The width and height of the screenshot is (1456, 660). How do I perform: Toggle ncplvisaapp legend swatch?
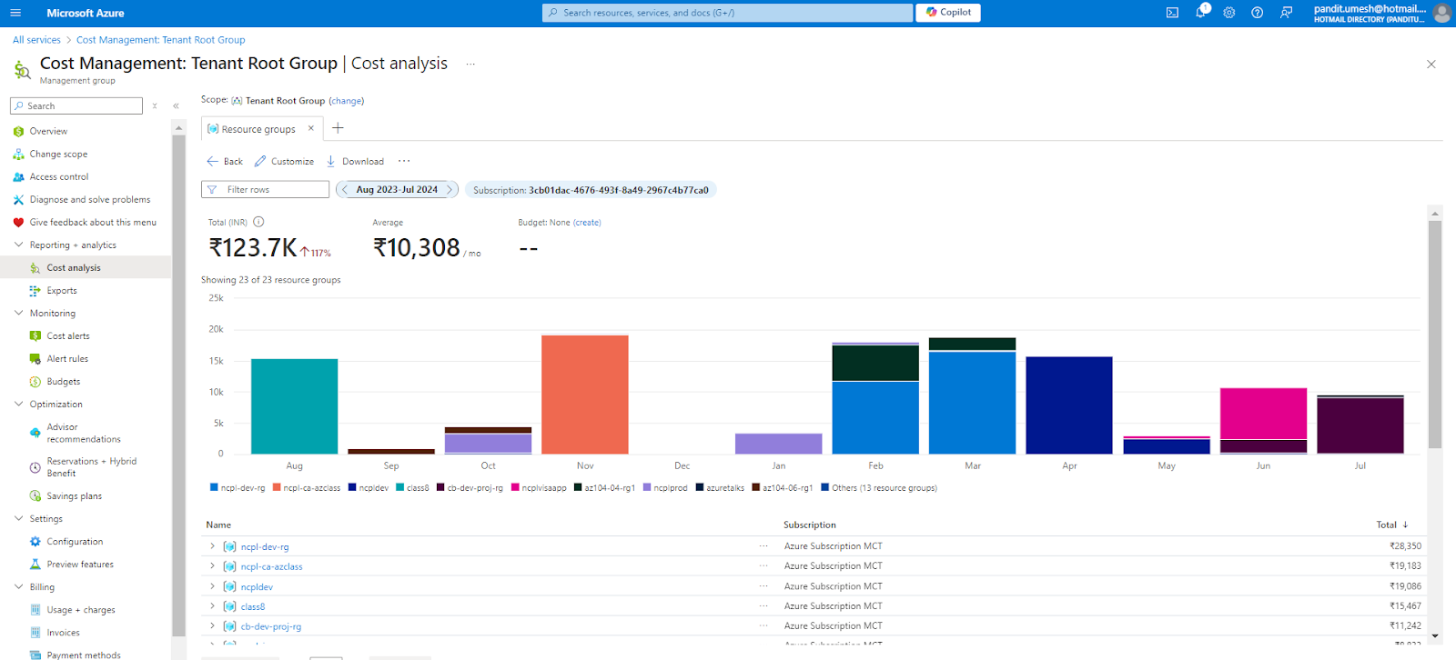pos(515,487)
